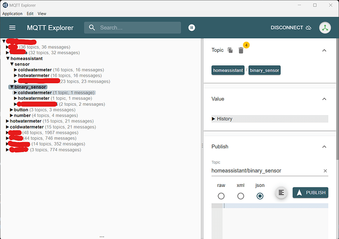Click the bottom three-dots panel handle
The width and height of the screenshot is (339, 239).
pyautogui.click(x=102, y=237)
